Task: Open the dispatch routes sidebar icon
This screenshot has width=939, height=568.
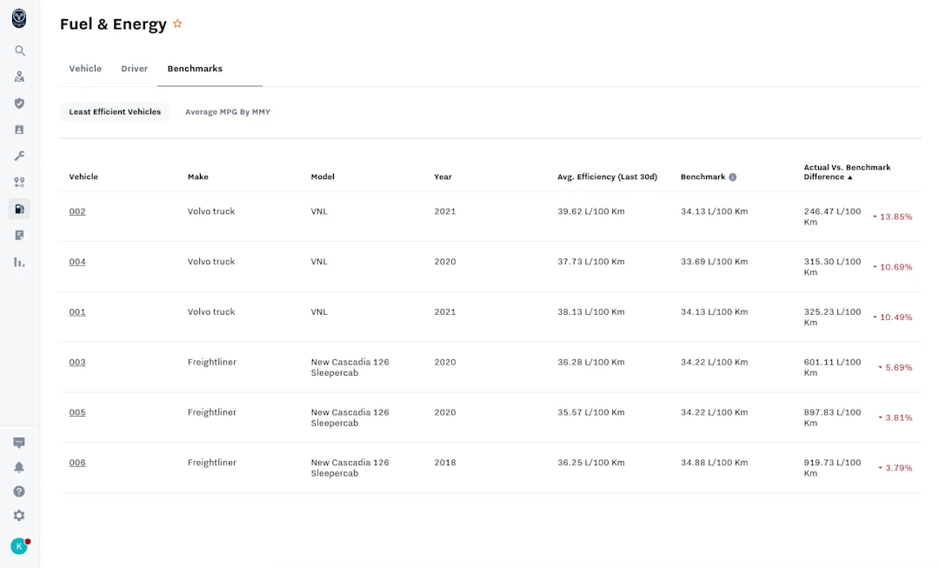Action: [x=19, y=182]
